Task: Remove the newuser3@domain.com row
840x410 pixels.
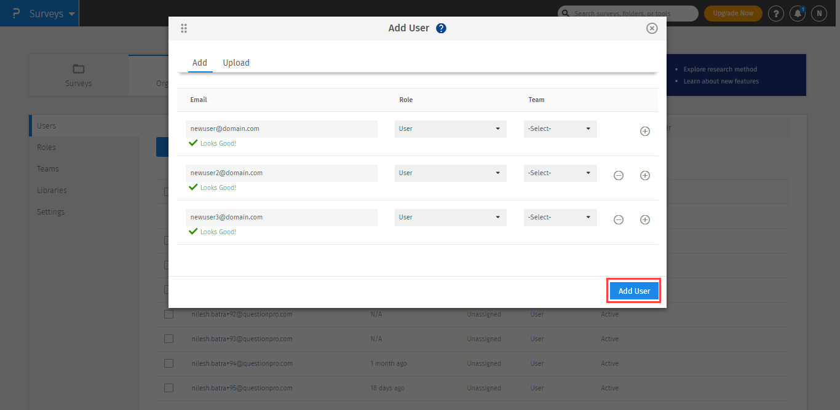Action: (x=619, y=219)
